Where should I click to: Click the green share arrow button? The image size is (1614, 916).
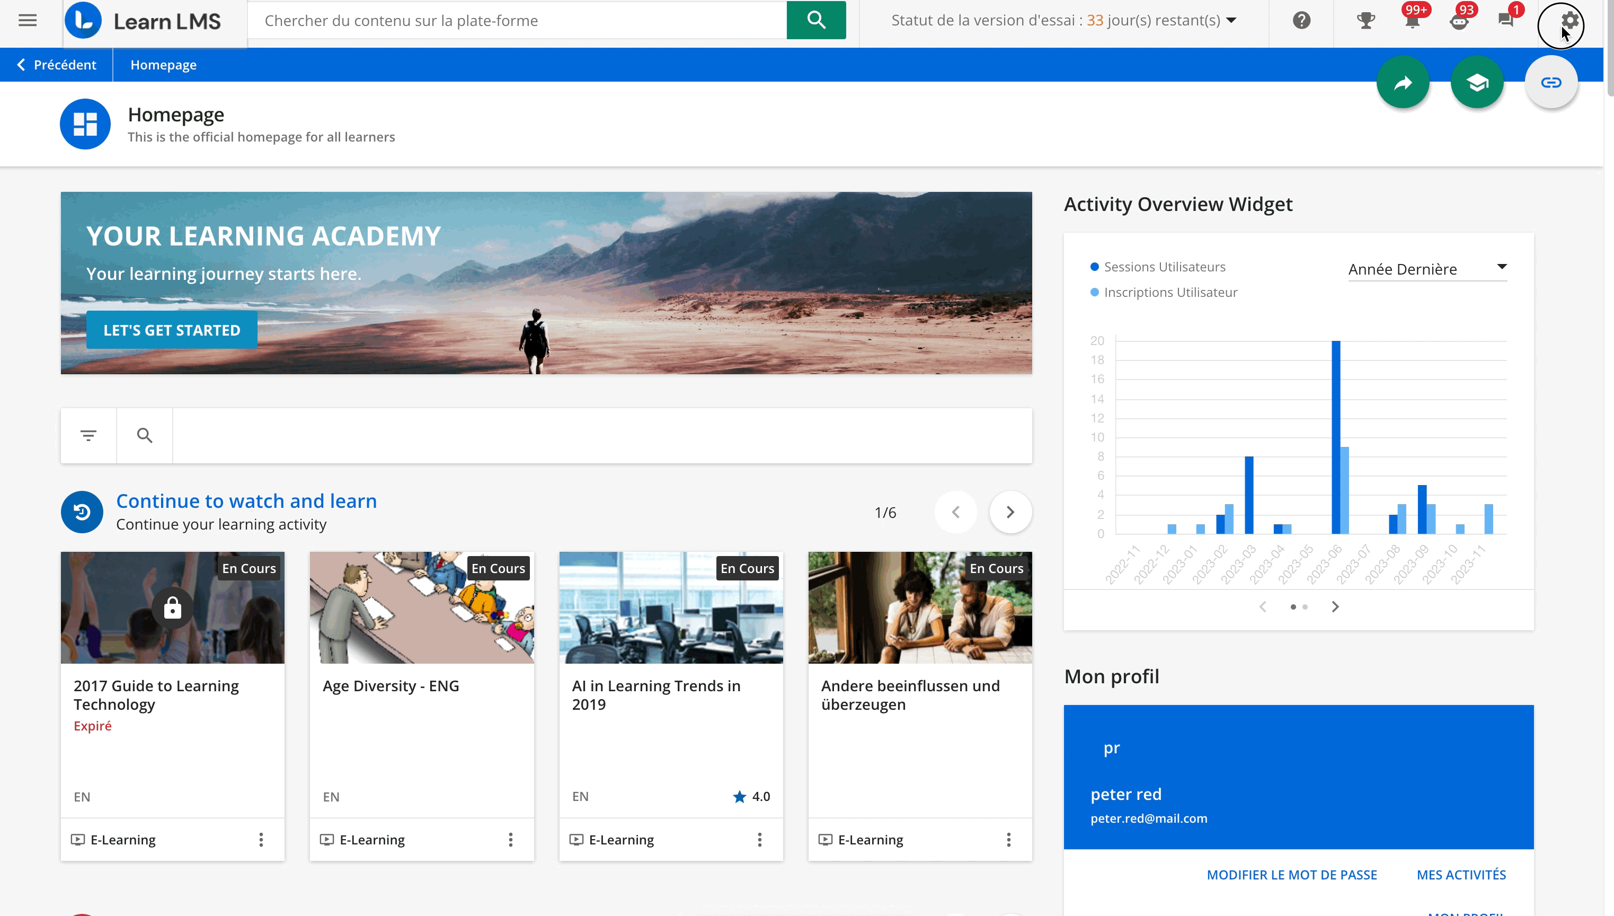(1403, 82)
